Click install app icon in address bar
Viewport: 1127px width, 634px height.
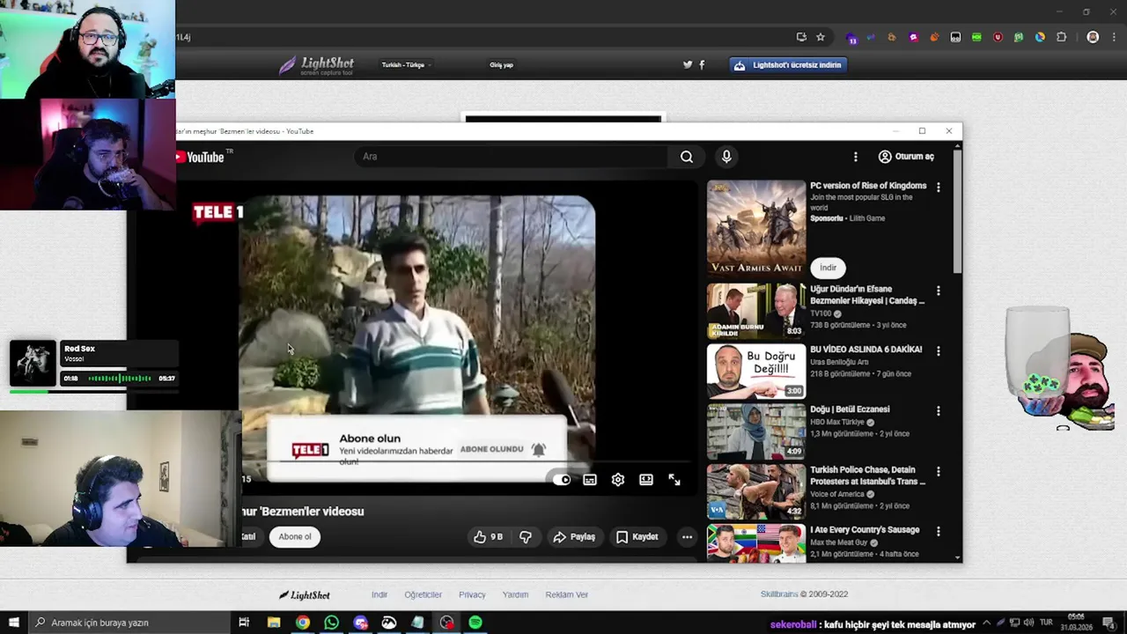801,37
